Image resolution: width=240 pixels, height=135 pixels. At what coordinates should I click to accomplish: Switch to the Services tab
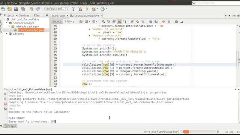click(24, 15)
